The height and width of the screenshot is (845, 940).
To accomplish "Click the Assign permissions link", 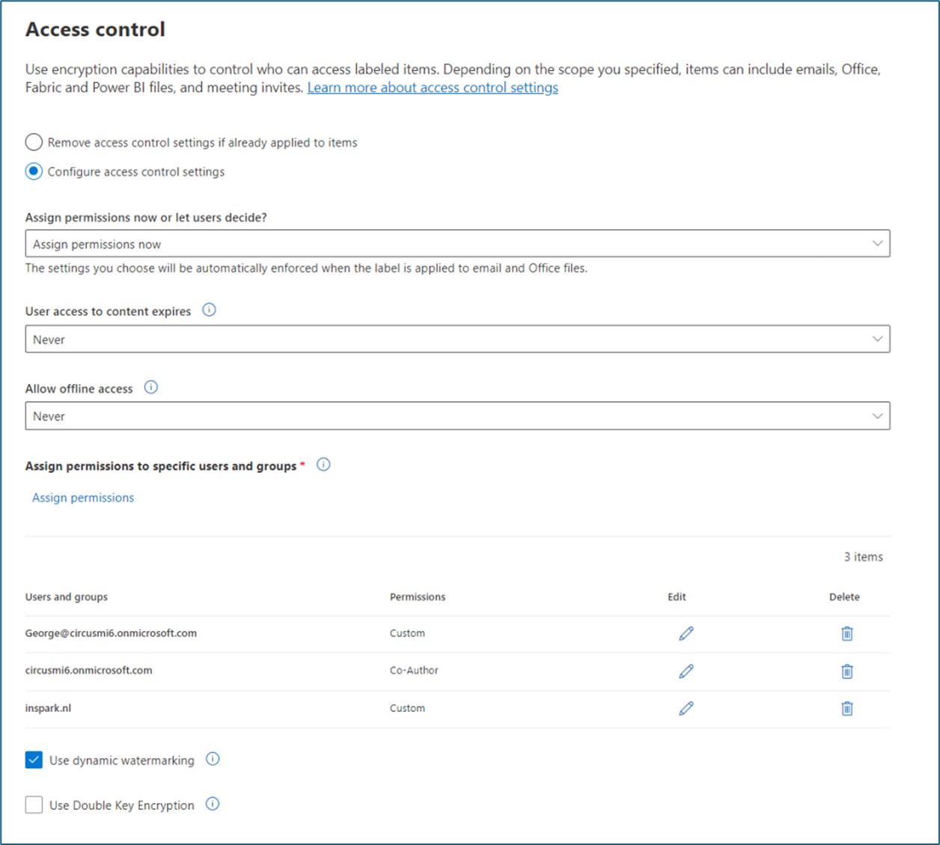I will pos(82,497).
